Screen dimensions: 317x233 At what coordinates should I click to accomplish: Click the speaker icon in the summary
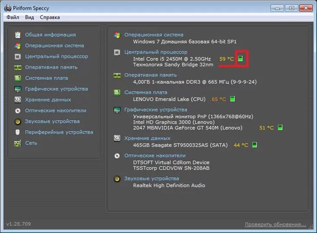(x=117, y=179)
